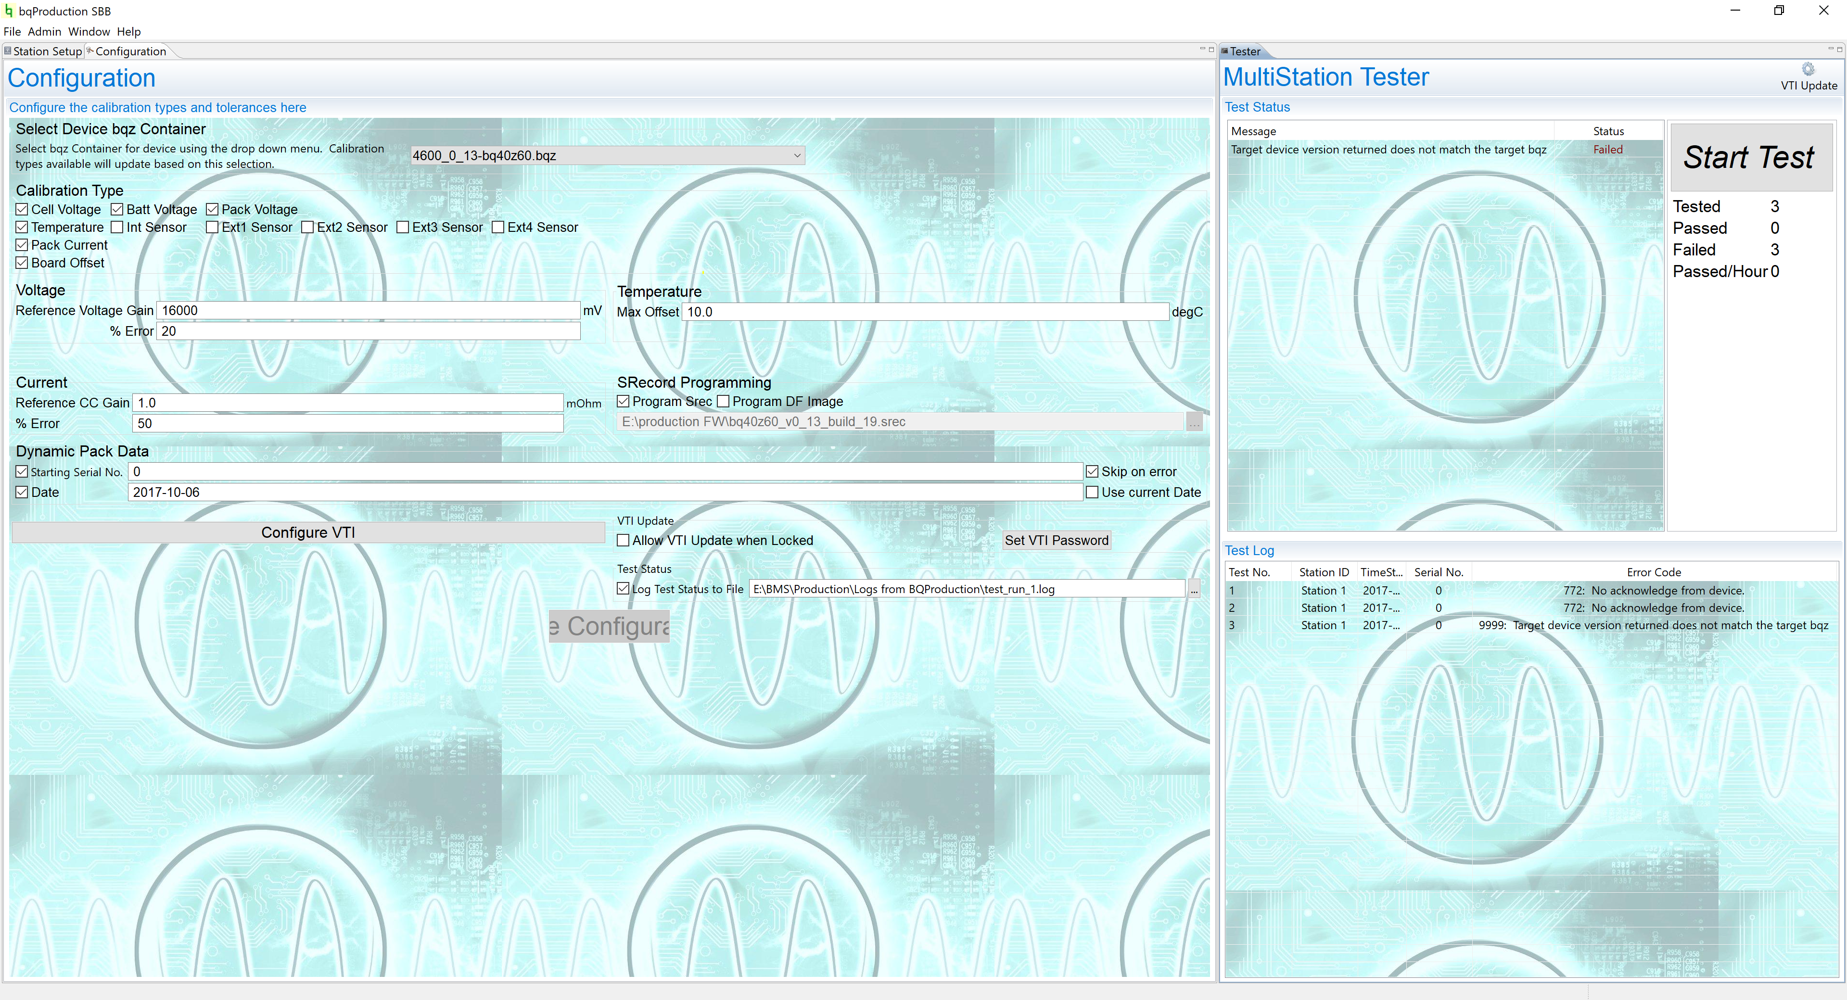Browse for the SRecord file path

pyautogui.click(x=1194, y=422)
